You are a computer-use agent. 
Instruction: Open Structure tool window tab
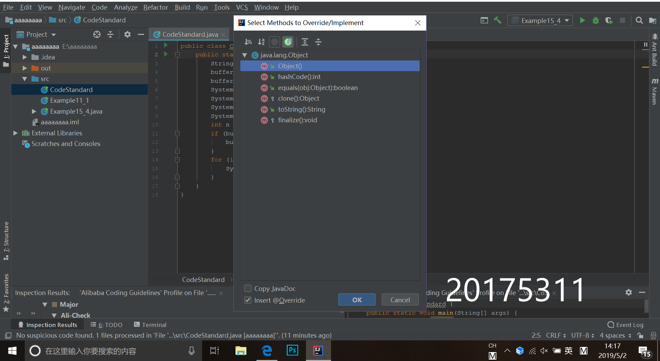pyautogui.click(x=6, y=240)
